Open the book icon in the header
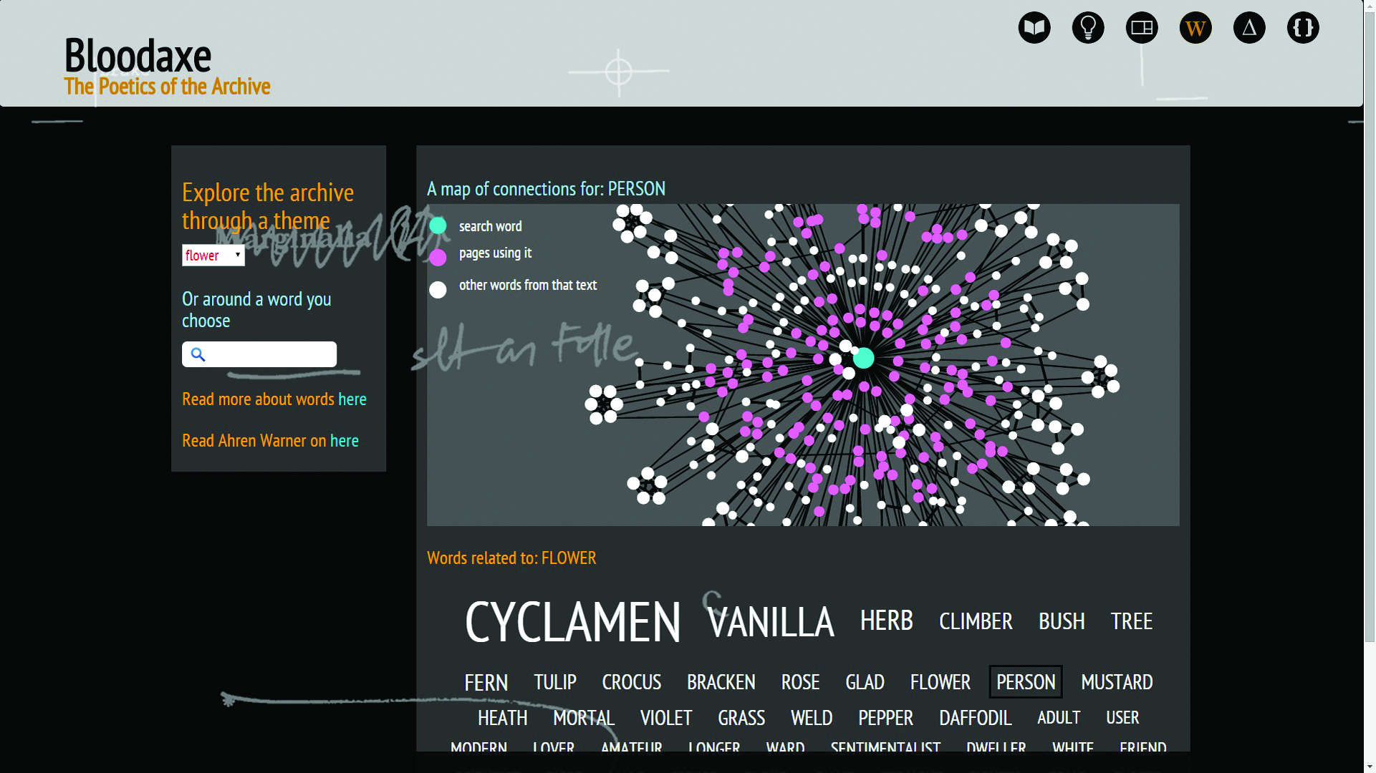Image resolution: width=1376 pixels, height=773 pixels. pyautogui.click(x=1034, y=28)
